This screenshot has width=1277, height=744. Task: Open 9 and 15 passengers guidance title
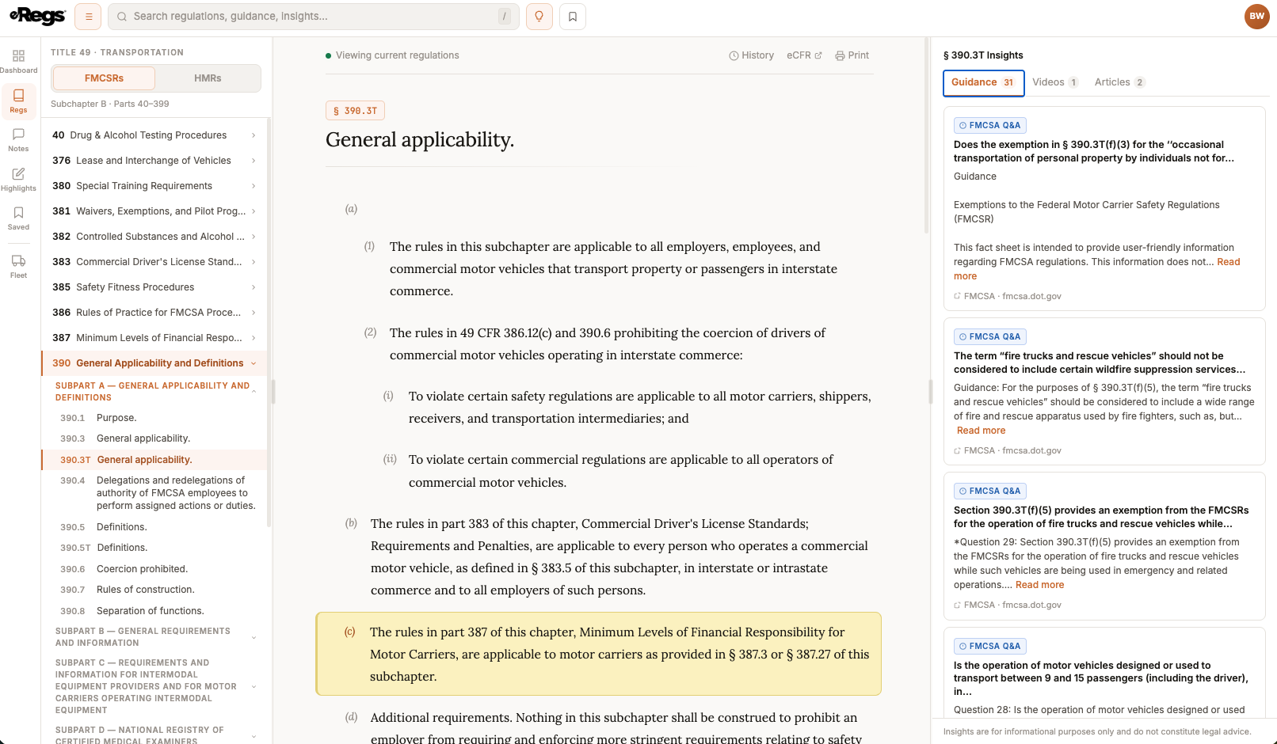click(x=1100, y=678)
